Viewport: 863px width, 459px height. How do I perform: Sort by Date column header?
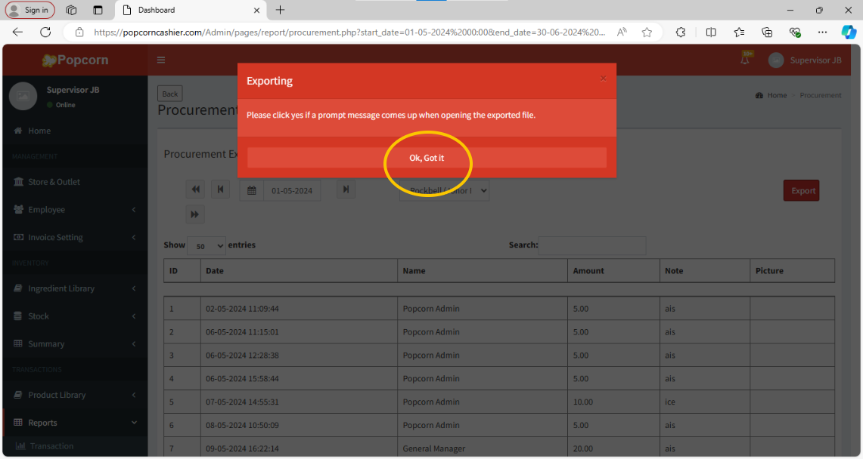299,271
